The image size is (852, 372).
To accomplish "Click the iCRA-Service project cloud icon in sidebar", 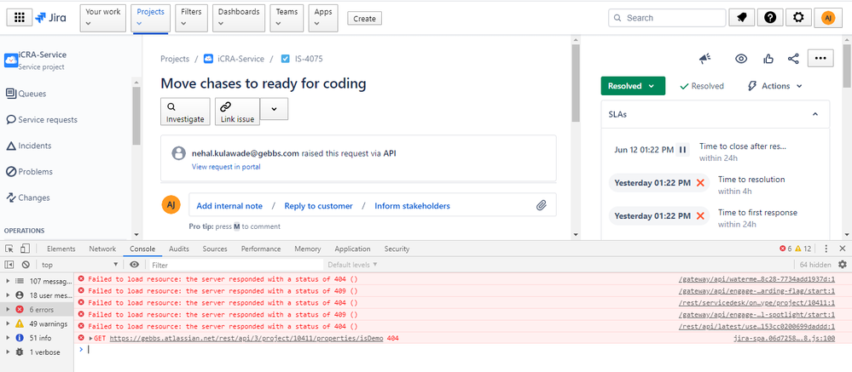I will (11, 60).
